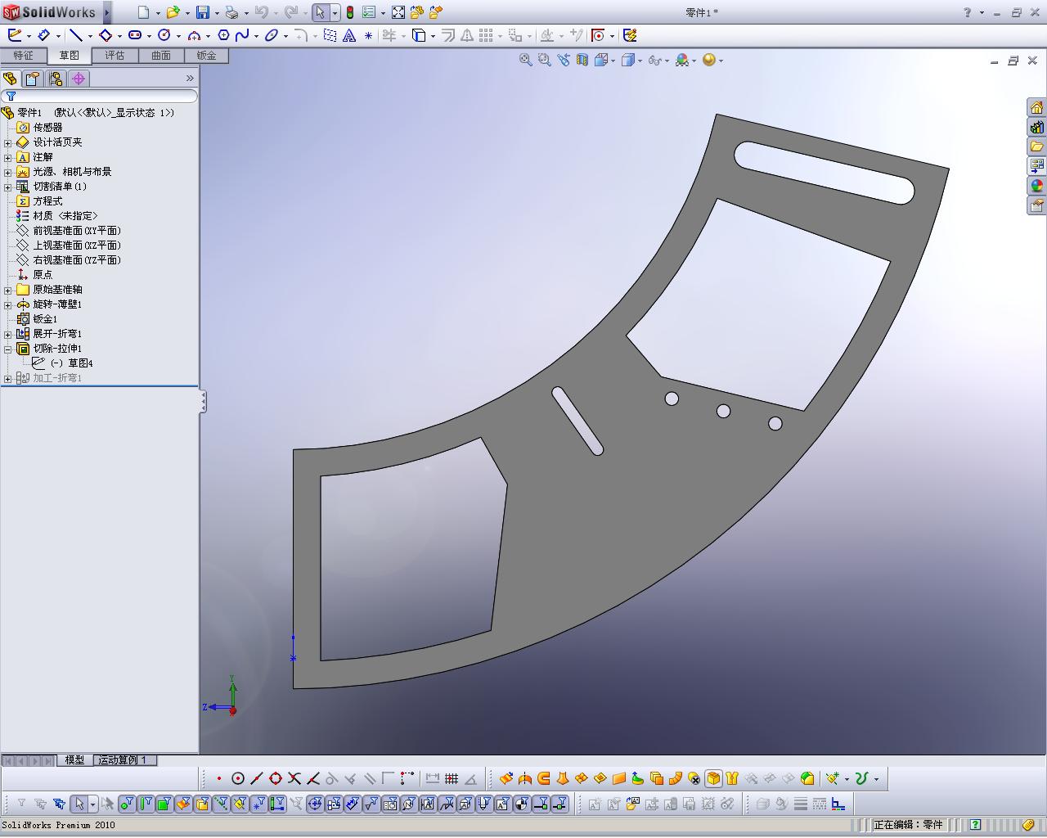Expand the manager pane tabs chevron

tap(190, 79)
